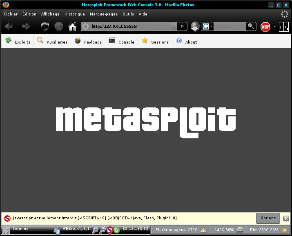292x236 pixels.
Task: Dismiss the Javascript notification bar
Action: [286, 219]
